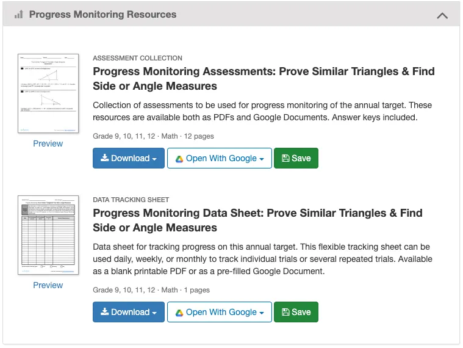
Task: Save the assessment collection resource
Action: coord(296,158)
